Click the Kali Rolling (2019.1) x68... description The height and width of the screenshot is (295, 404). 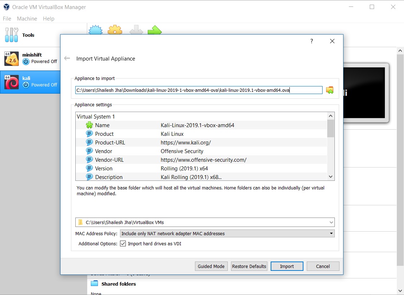[191, 177]
